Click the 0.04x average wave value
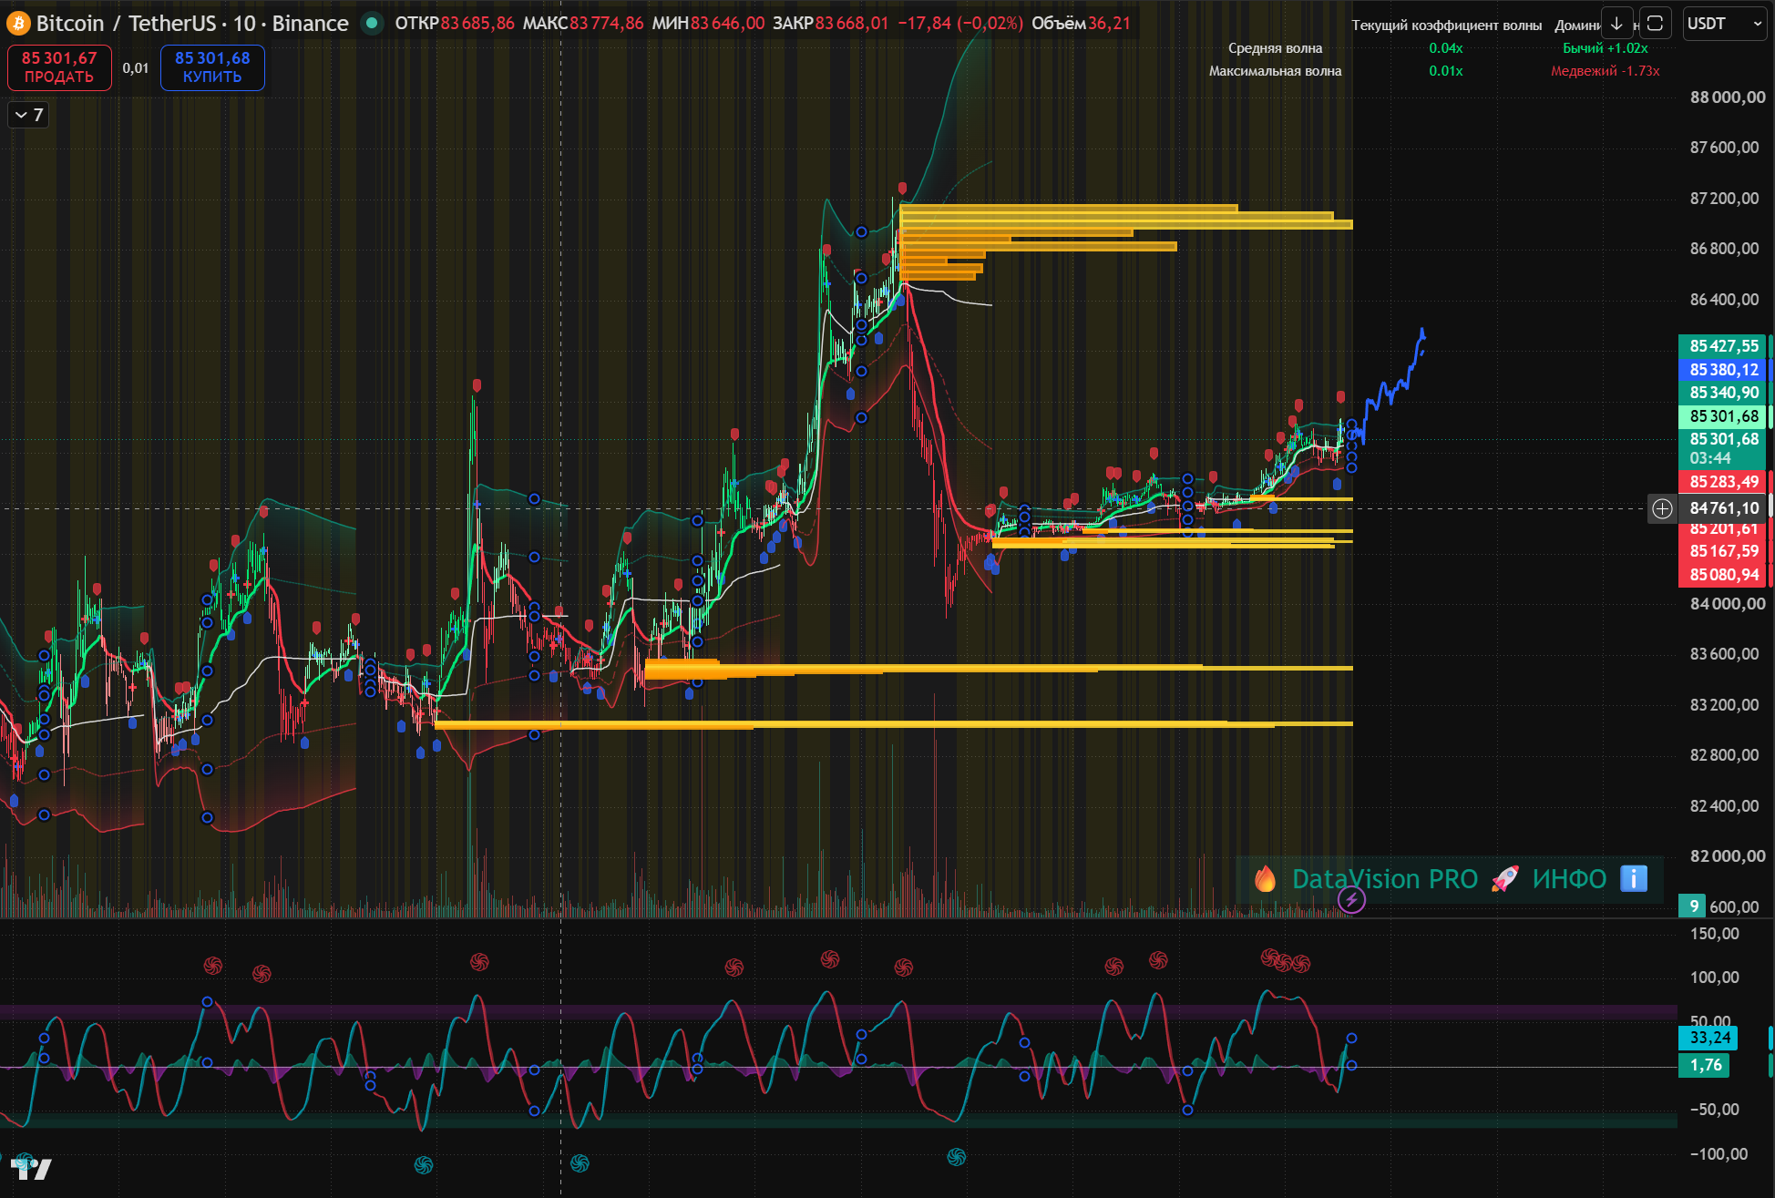This screenshot has width=1775, height=1198. [1445, 48]
